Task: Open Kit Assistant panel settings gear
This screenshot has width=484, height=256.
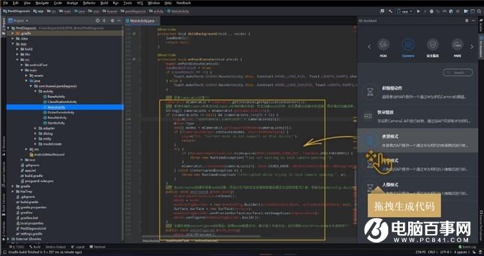Action: click(467, 21)
